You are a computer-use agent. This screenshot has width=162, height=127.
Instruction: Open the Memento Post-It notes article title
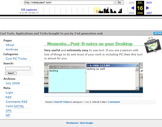90,44
